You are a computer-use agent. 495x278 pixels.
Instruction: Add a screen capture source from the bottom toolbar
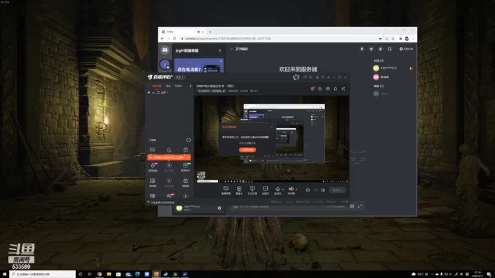(x=226, y=190)
